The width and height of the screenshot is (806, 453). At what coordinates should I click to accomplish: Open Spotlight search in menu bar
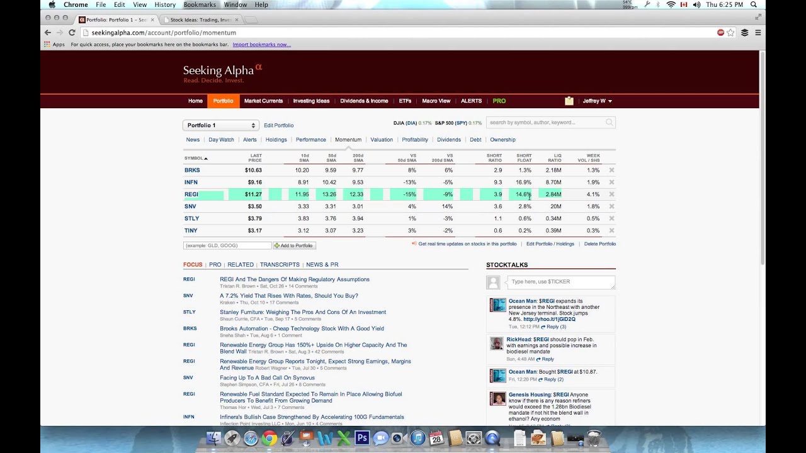[754, 4]
